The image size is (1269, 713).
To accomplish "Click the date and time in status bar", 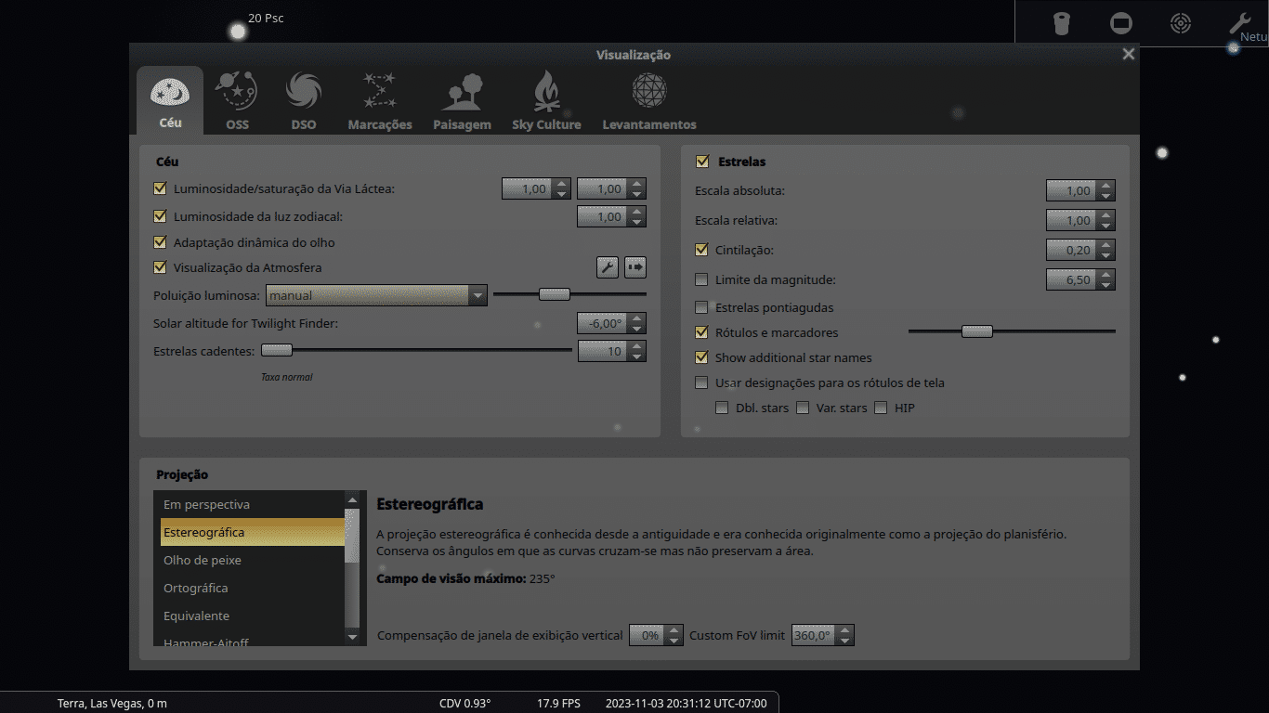I will coord(687,704).
